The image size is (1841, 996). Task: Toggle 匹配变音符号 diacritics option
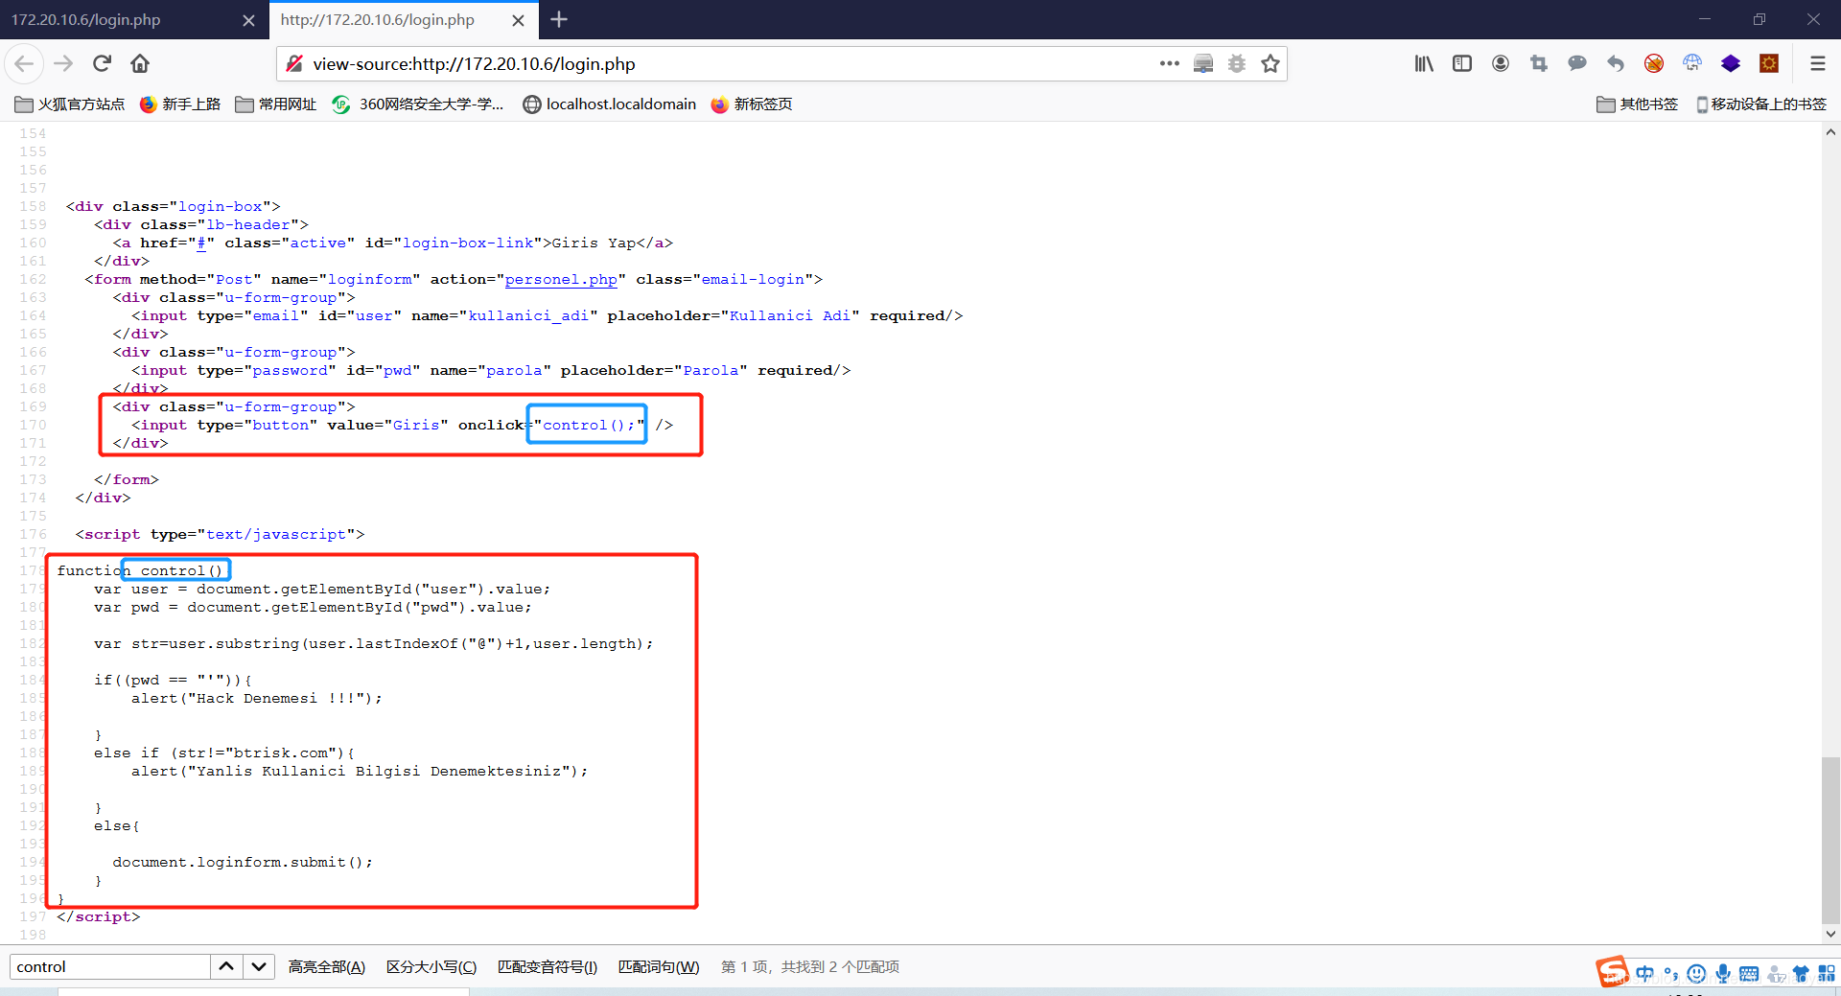coord(548,966)
